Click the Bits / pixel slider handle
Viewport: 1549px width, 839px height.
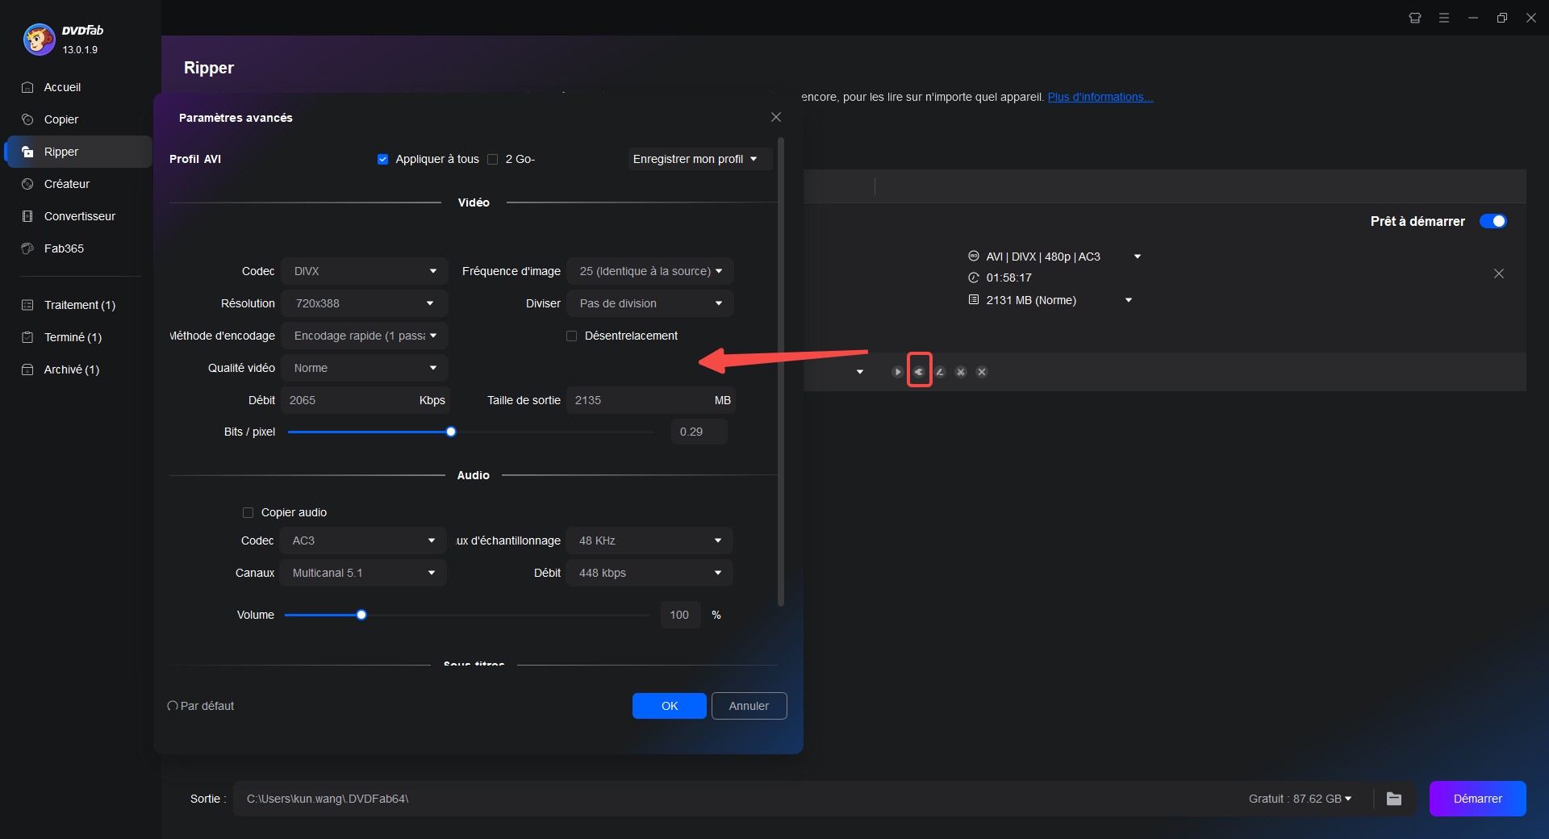(451, 432)
